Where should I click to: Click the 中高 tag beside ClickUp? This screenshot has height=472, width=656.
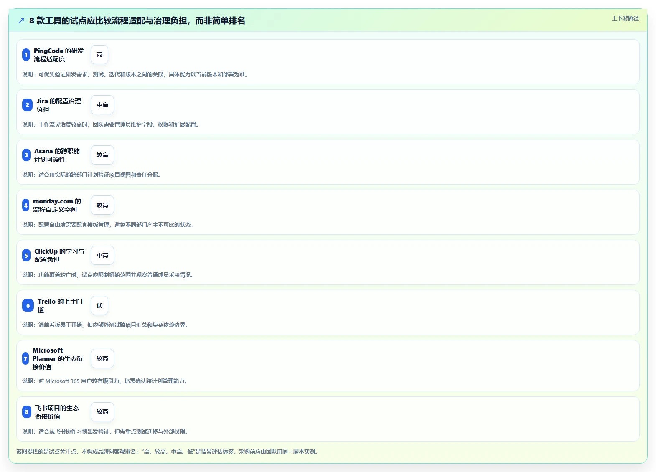pyautogui.click(x=102, y=255)
